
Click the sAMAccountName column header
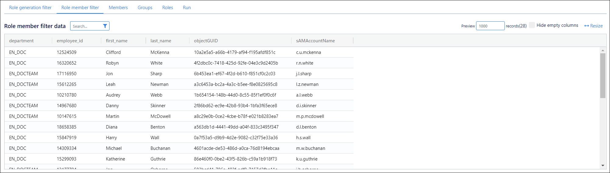pos(315,41)
